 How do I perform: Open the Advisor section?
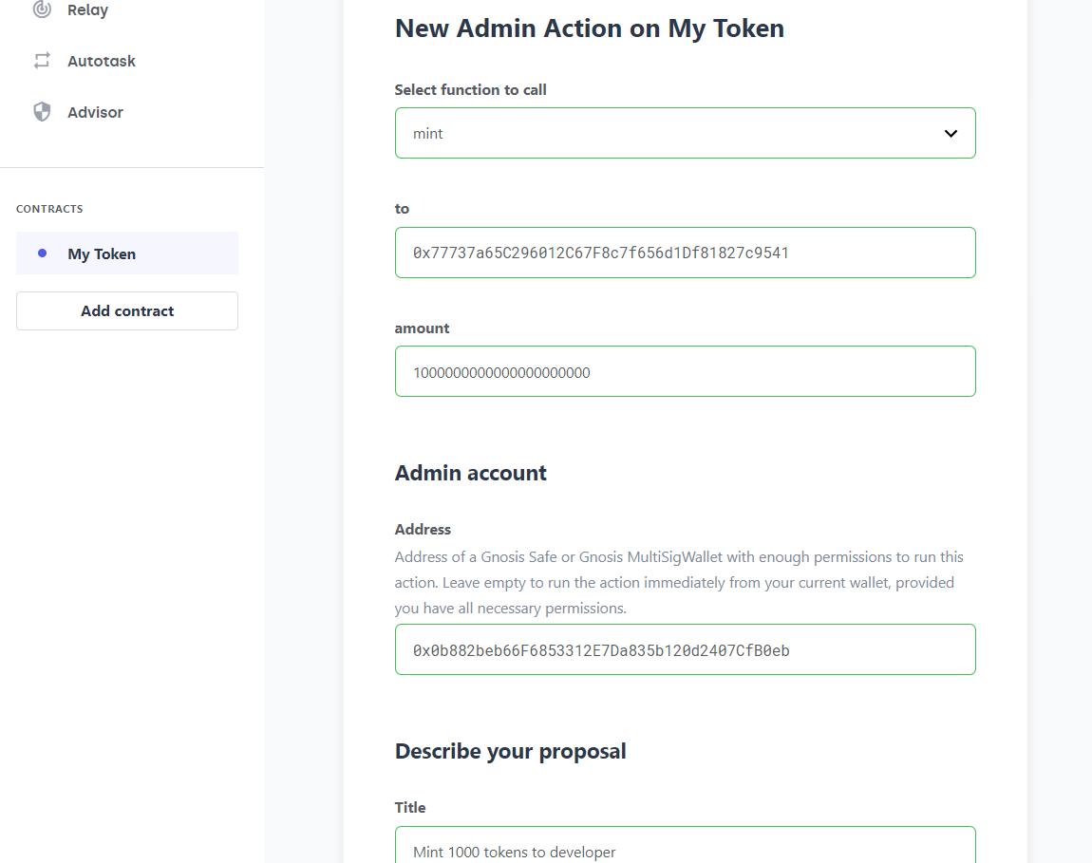click(x=95, y=112)
